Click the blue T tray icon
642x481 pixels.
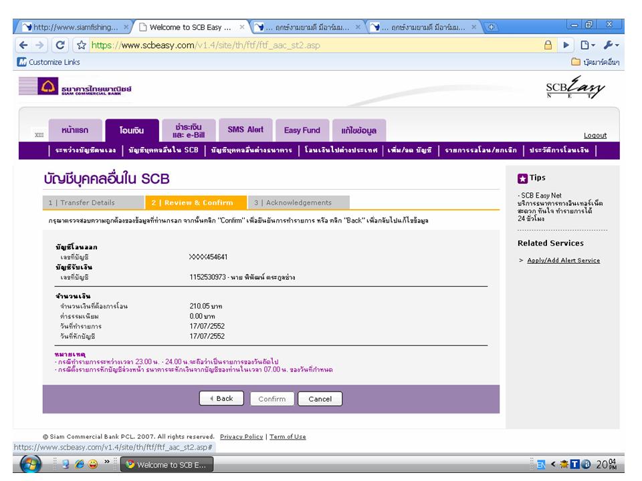575,464
